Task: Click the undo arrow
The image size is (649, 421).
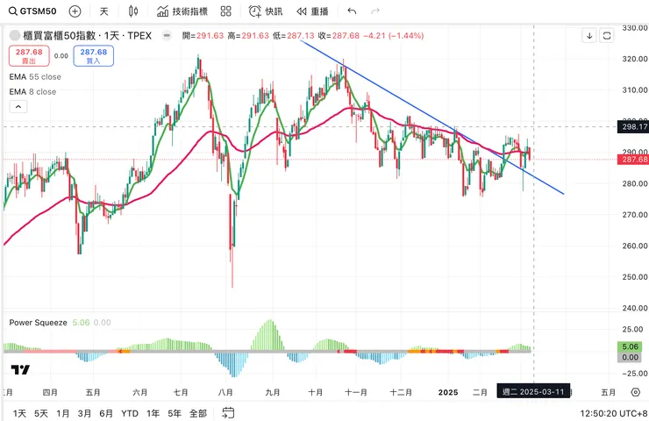Action: click(352, 11)
